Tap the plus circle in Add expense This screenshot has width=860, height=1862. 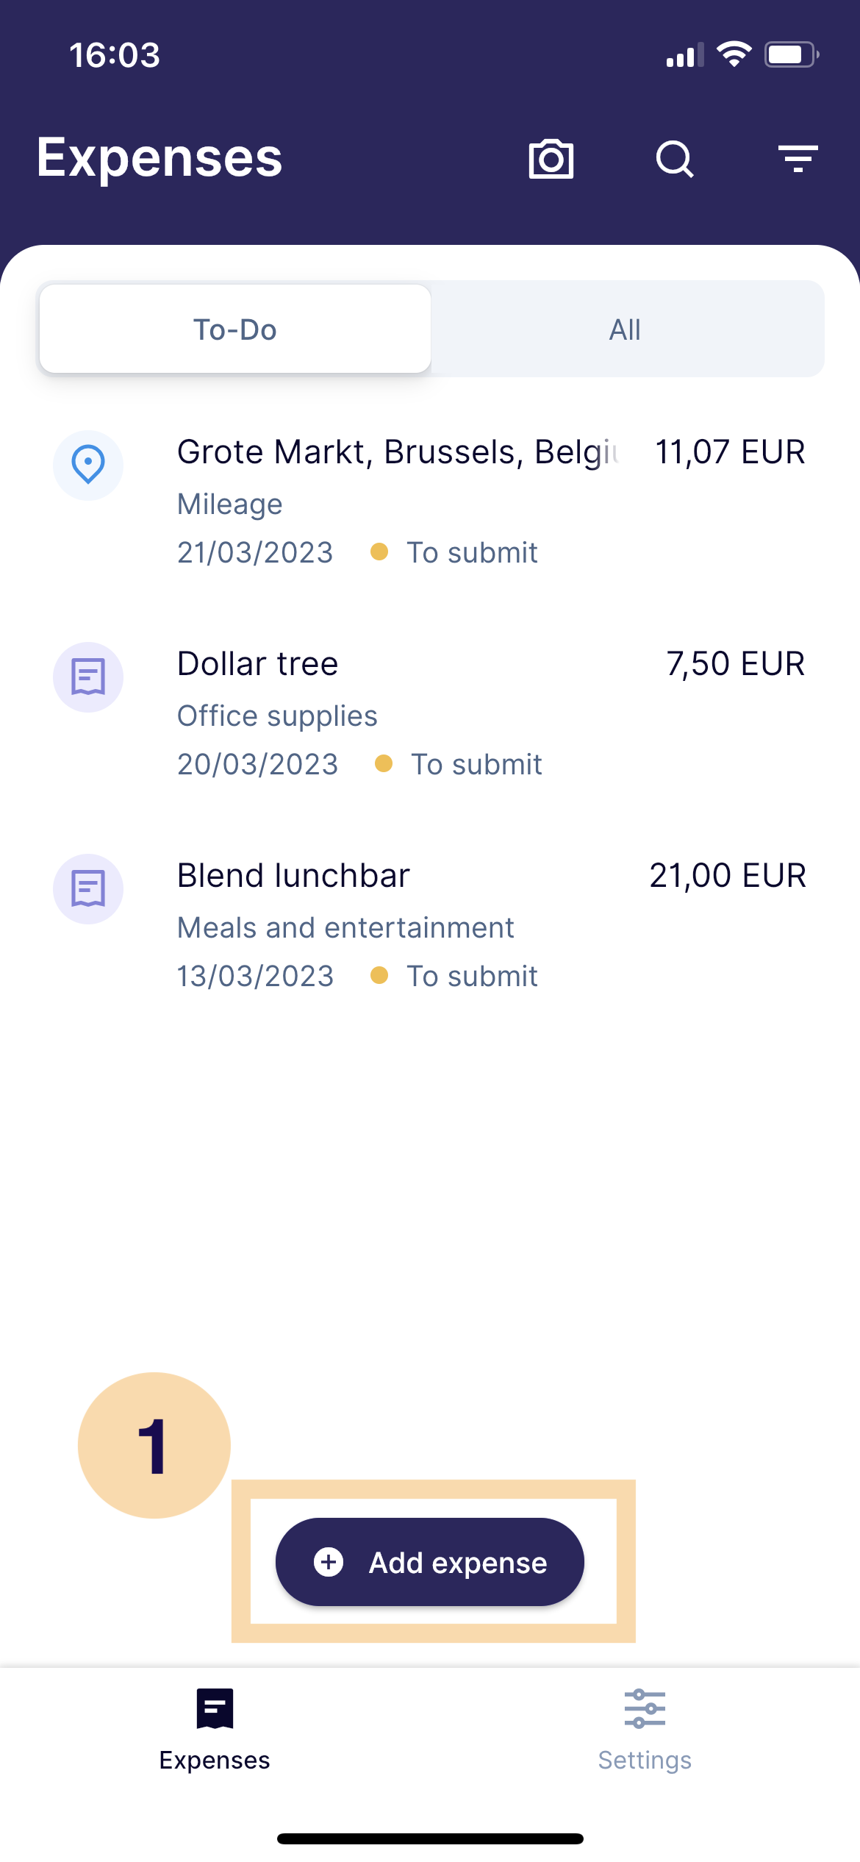pyautogui.click(x=329, y=1562)
